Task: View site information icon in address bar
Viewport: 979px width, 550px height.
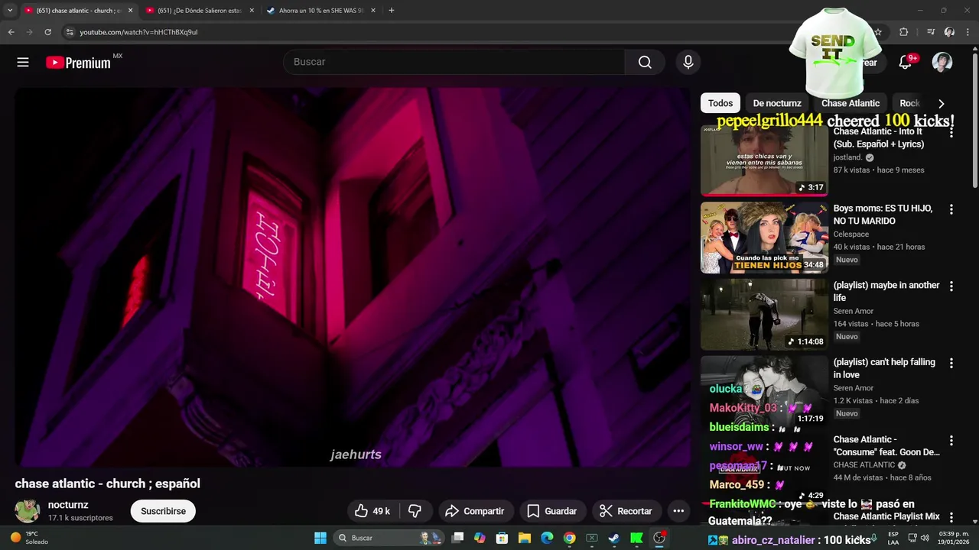Action: 70,32
